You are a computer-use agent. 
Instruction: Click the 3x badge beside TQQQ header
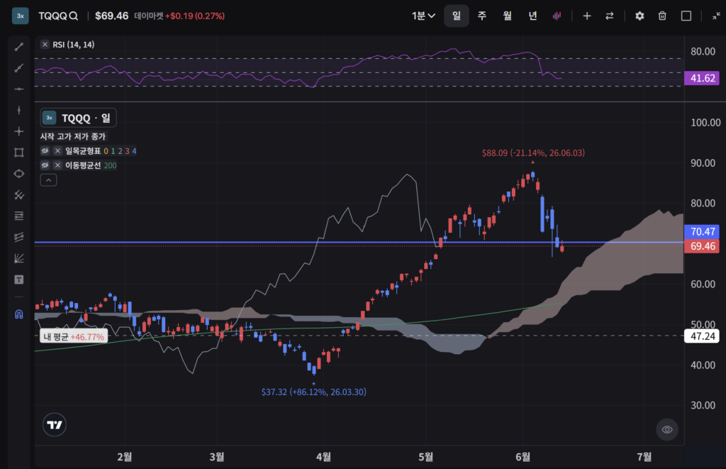pyautogui.click(x=21, y=16)
